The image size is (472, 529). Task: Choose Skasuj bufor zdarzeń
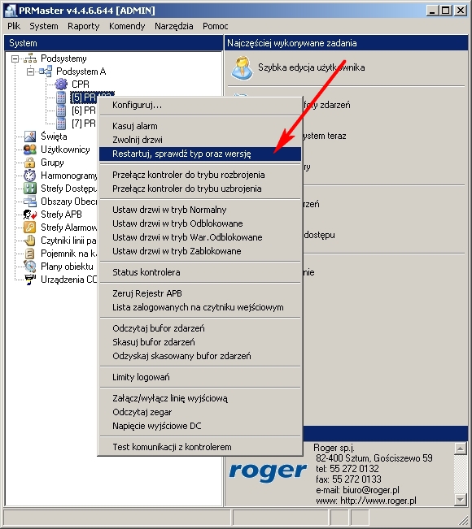point(200,342)
